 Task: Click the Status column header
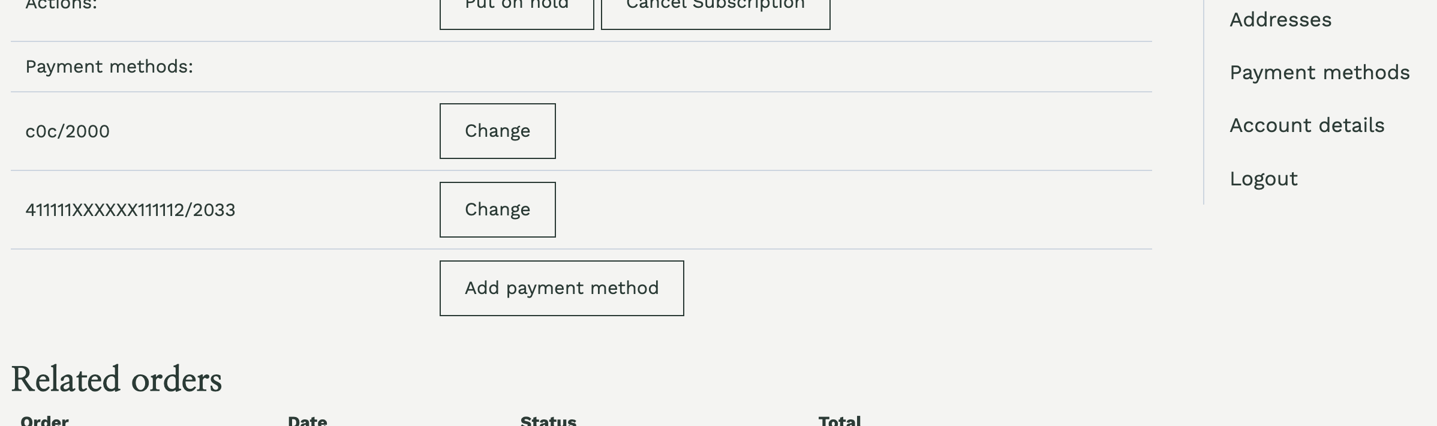click(x=548, y=420)
